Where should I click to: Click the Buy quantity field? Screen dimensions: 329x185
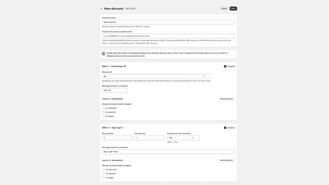(x=117, y=138)
